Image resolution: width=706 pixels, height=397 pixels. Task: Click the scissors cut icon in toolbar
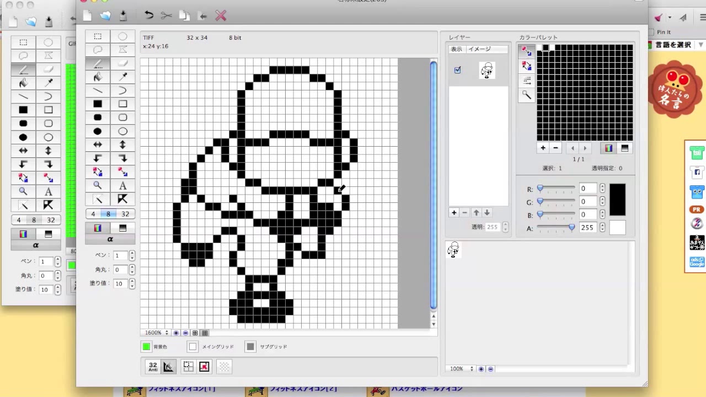[x=167, y=15]
